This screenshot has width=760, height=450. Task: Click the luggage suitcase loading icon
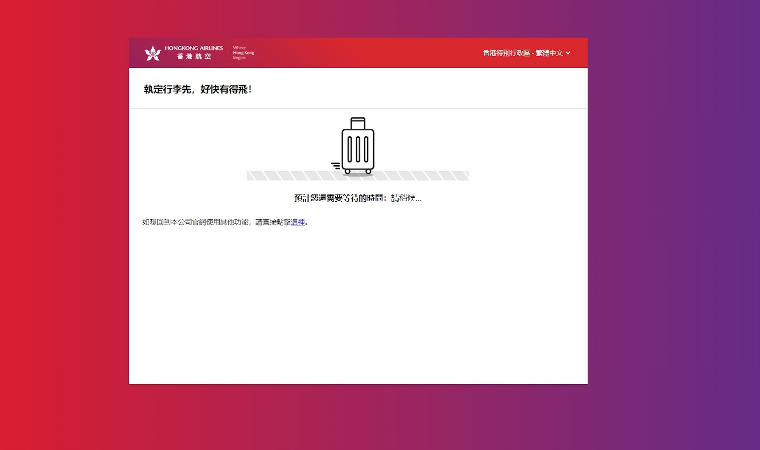(358, 149)
